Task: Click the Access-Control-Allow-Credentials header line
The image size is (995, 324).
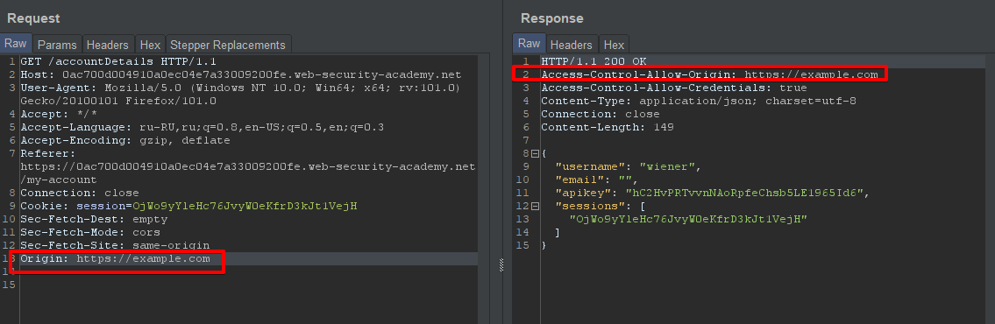Action: 674,88
